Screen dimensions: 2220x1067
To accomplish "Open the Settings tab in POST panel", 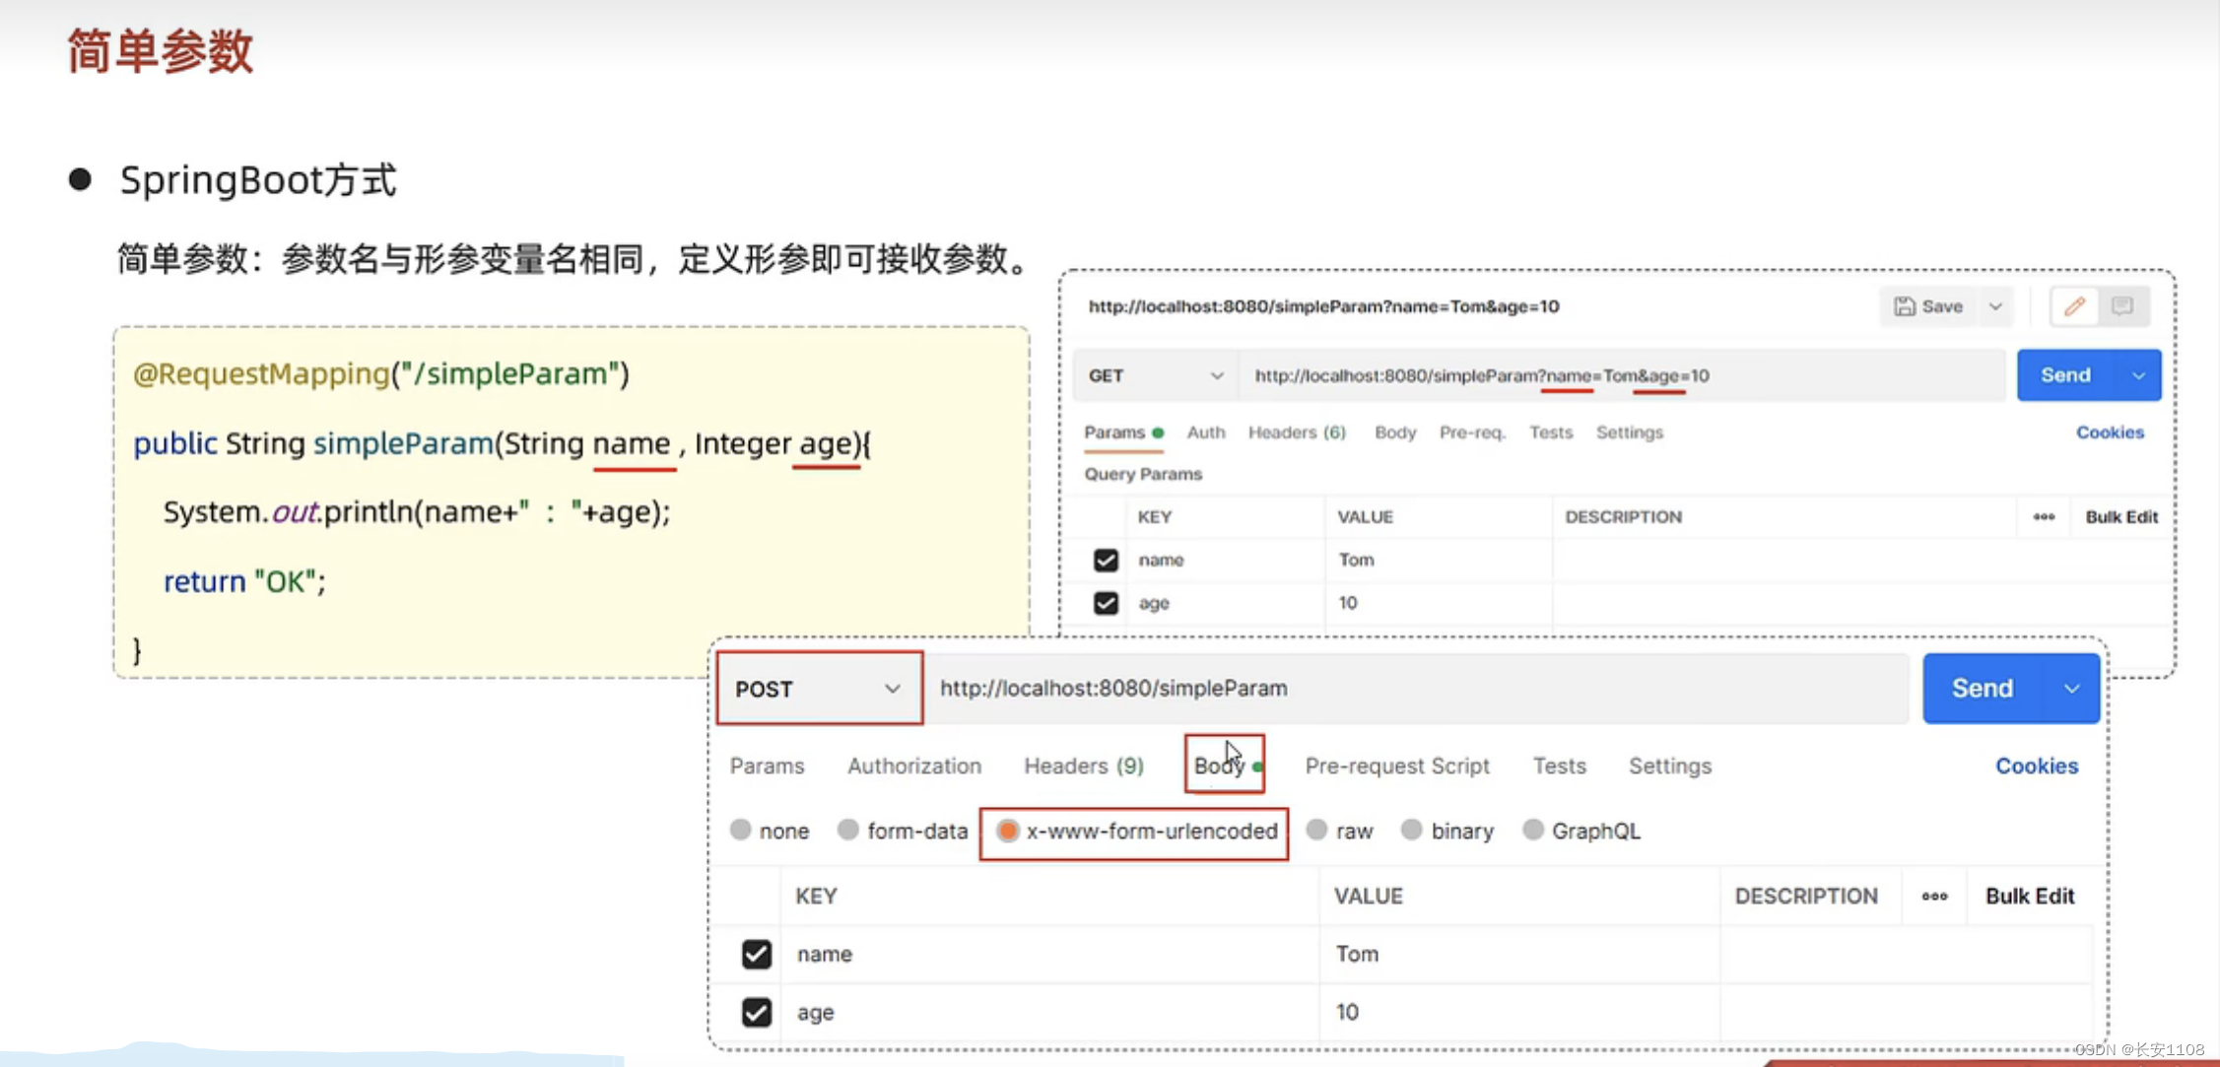I will pyautogui.click(x=1670, y=766).
